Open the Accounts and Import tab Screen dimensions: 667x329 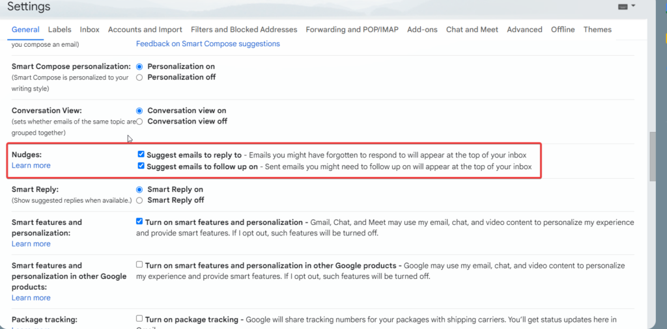tap(145, 30)
